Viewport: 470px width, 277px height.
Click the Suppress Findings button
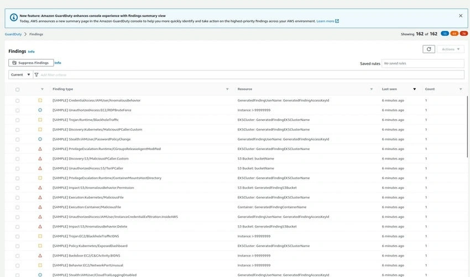click(31, 63)
